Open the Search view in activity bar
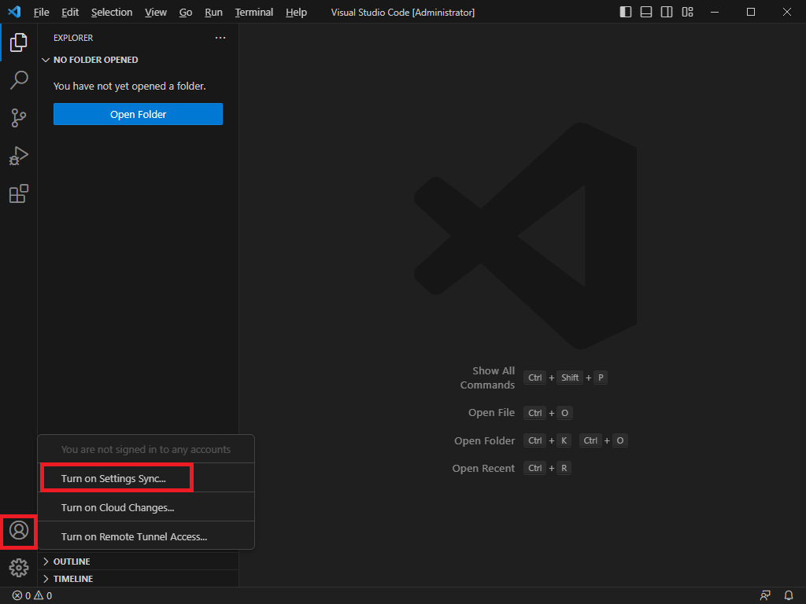The height and width of the screenshot is (604, 806). 19,80
